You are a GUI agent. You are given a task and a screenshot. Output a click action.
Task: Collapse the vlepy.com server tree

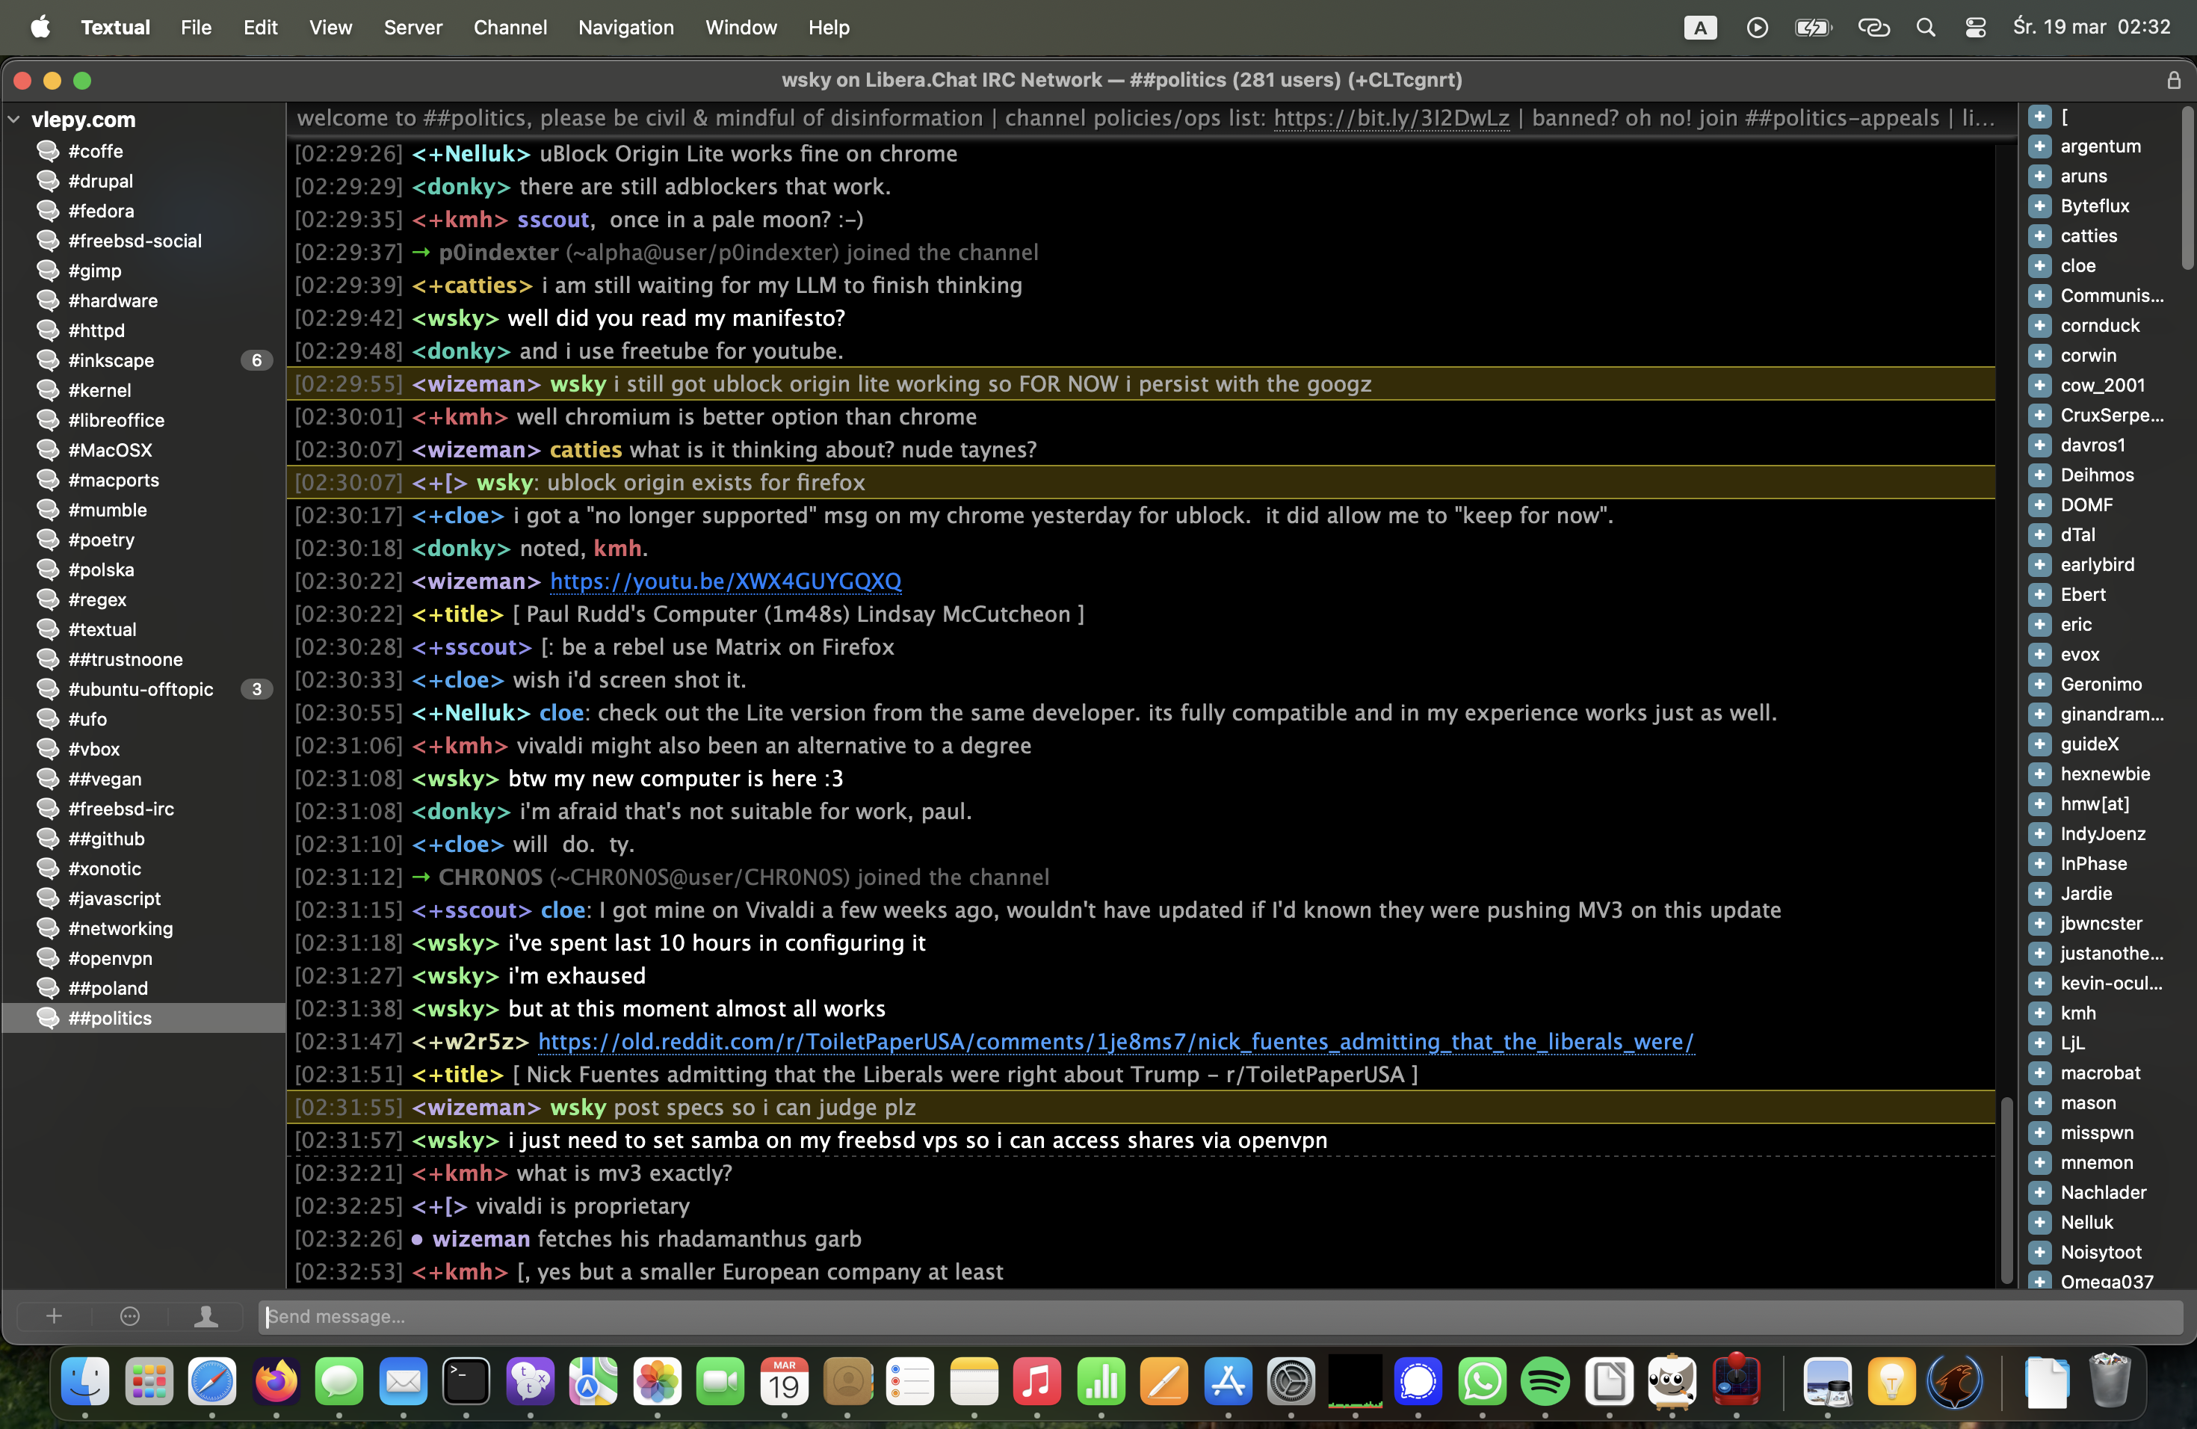15,120
